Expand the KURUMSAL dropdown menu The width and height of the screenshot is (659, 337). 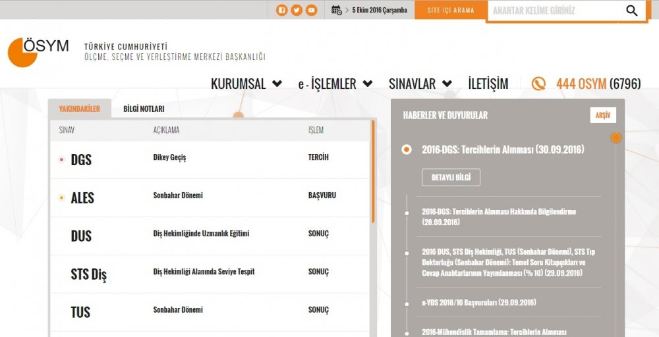coord(246,84)
